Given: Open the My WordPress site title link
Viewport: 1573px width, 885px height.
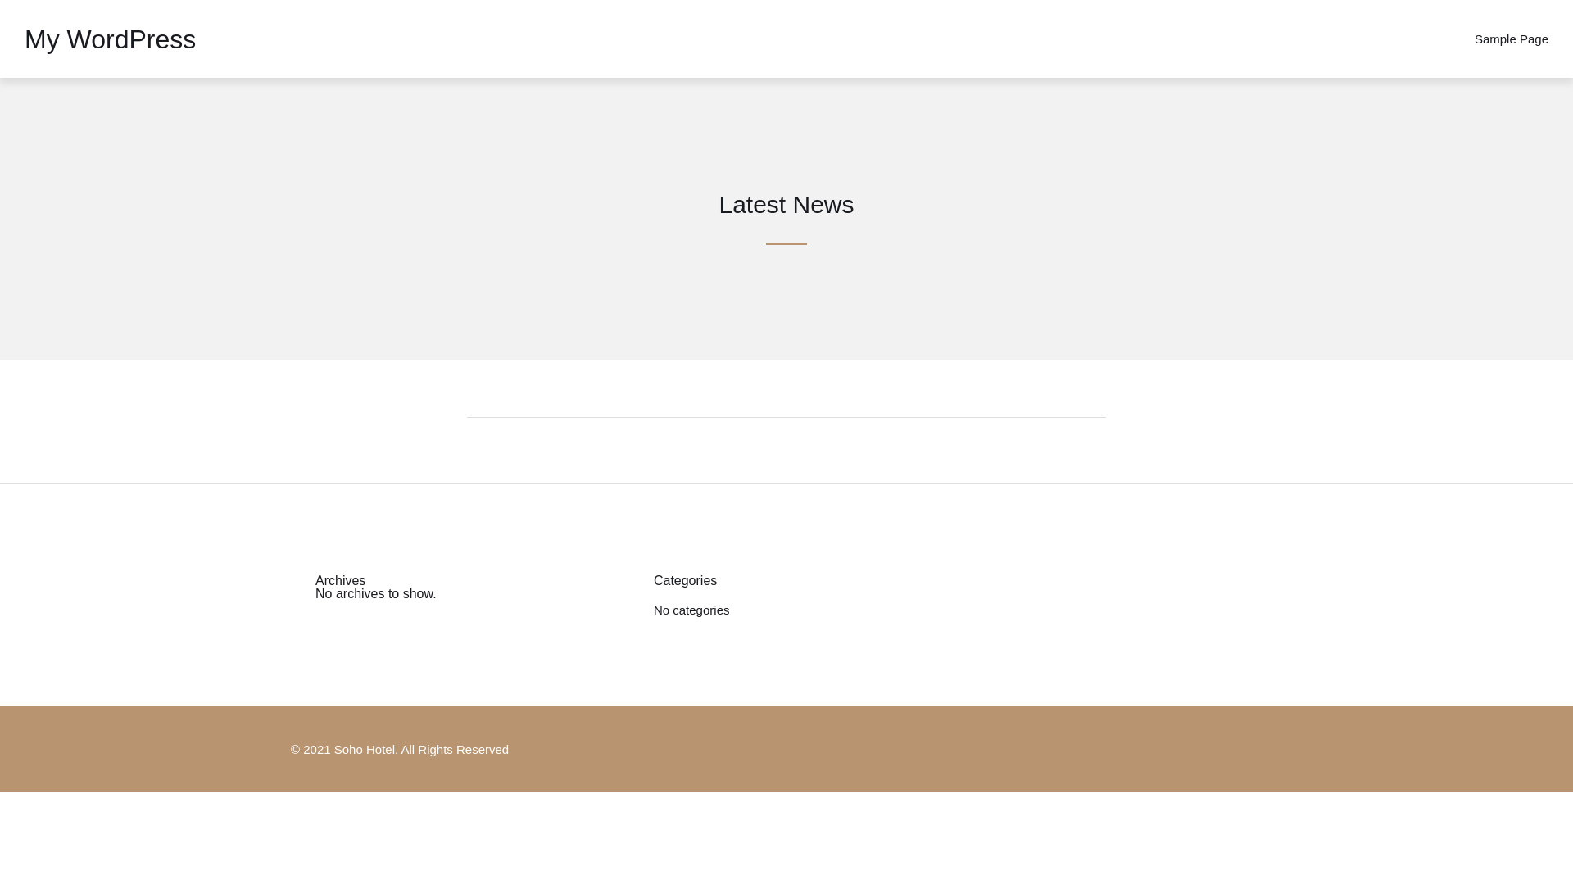Looking at the screenshot, I should pyautogui.click(x=110, y=39).
